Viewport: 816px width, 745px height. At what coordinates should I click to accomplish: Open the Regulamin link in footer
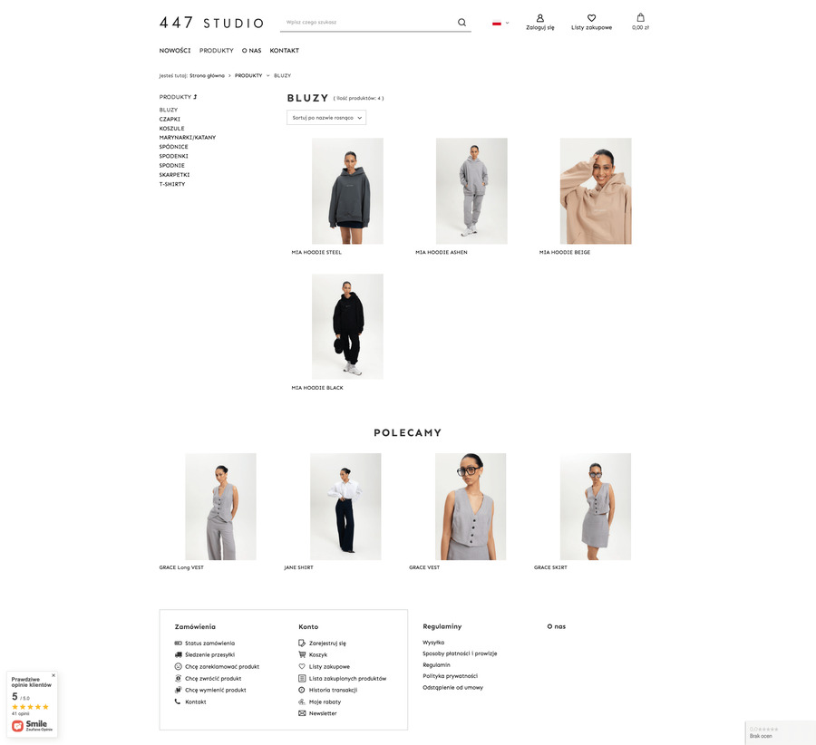click(436, 665)
